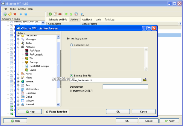The width and height of the screenshot is (183, 126).
Task: Click the run action play icon
Action: pyautogui.click(x=82, y=14)
